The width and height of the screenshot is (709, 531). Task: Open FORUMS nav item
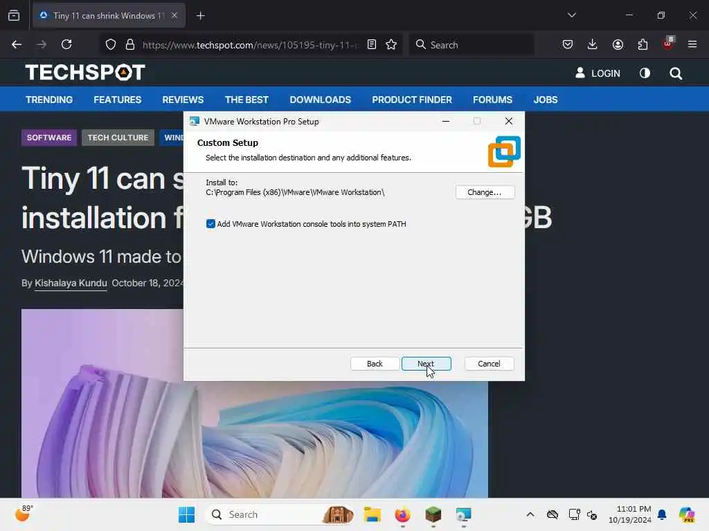point(493,100)
